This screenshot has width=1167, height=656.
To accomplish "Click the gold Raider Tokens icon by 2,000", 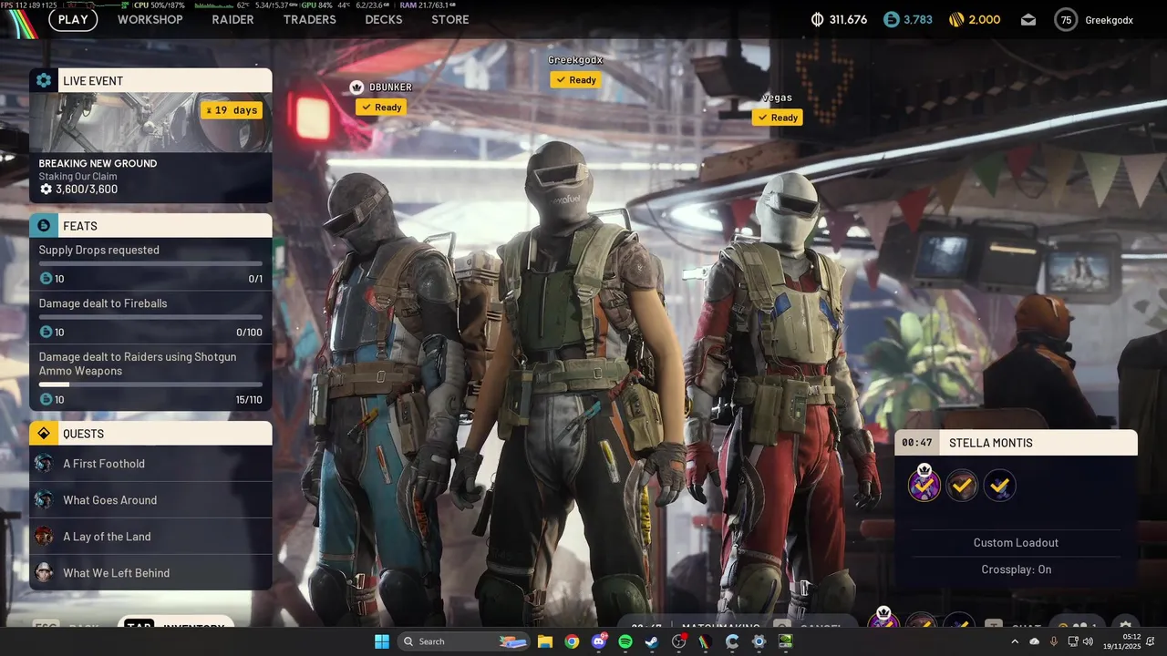I will (956, 19).
